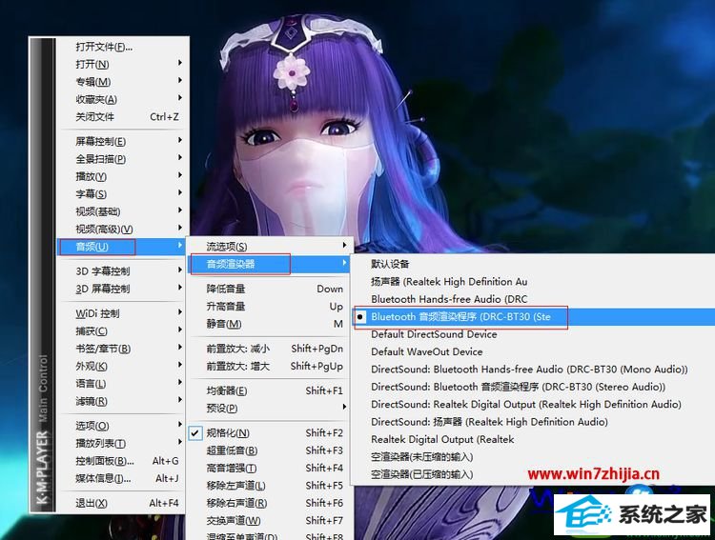Select DirectSound: Realtek Digital Output renderer
The height and width of the screenshot is (540, 715).
(x=534, y=404)
